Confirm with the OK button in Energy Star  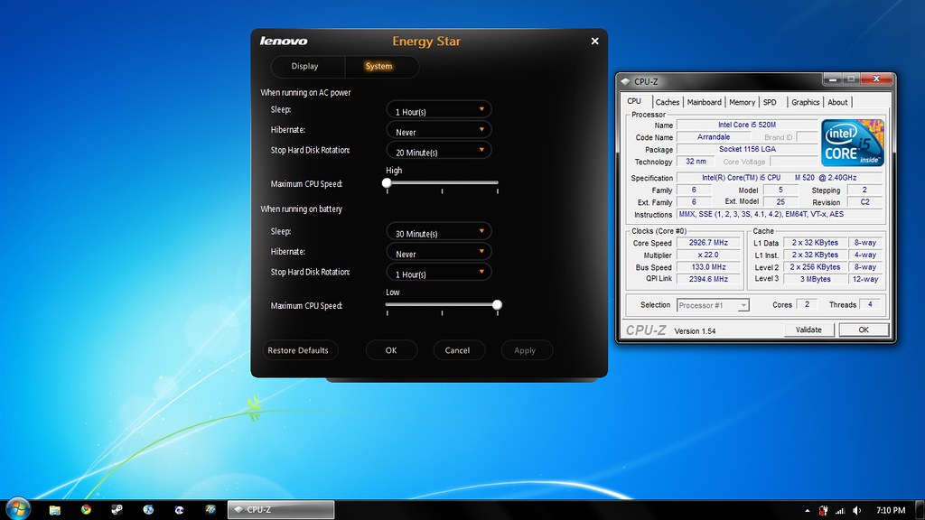click(391, 351)
